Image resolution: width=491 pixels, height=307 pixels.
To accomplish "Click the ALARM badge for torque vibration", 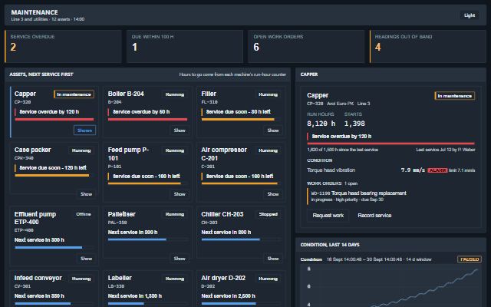I will point(437,170).
